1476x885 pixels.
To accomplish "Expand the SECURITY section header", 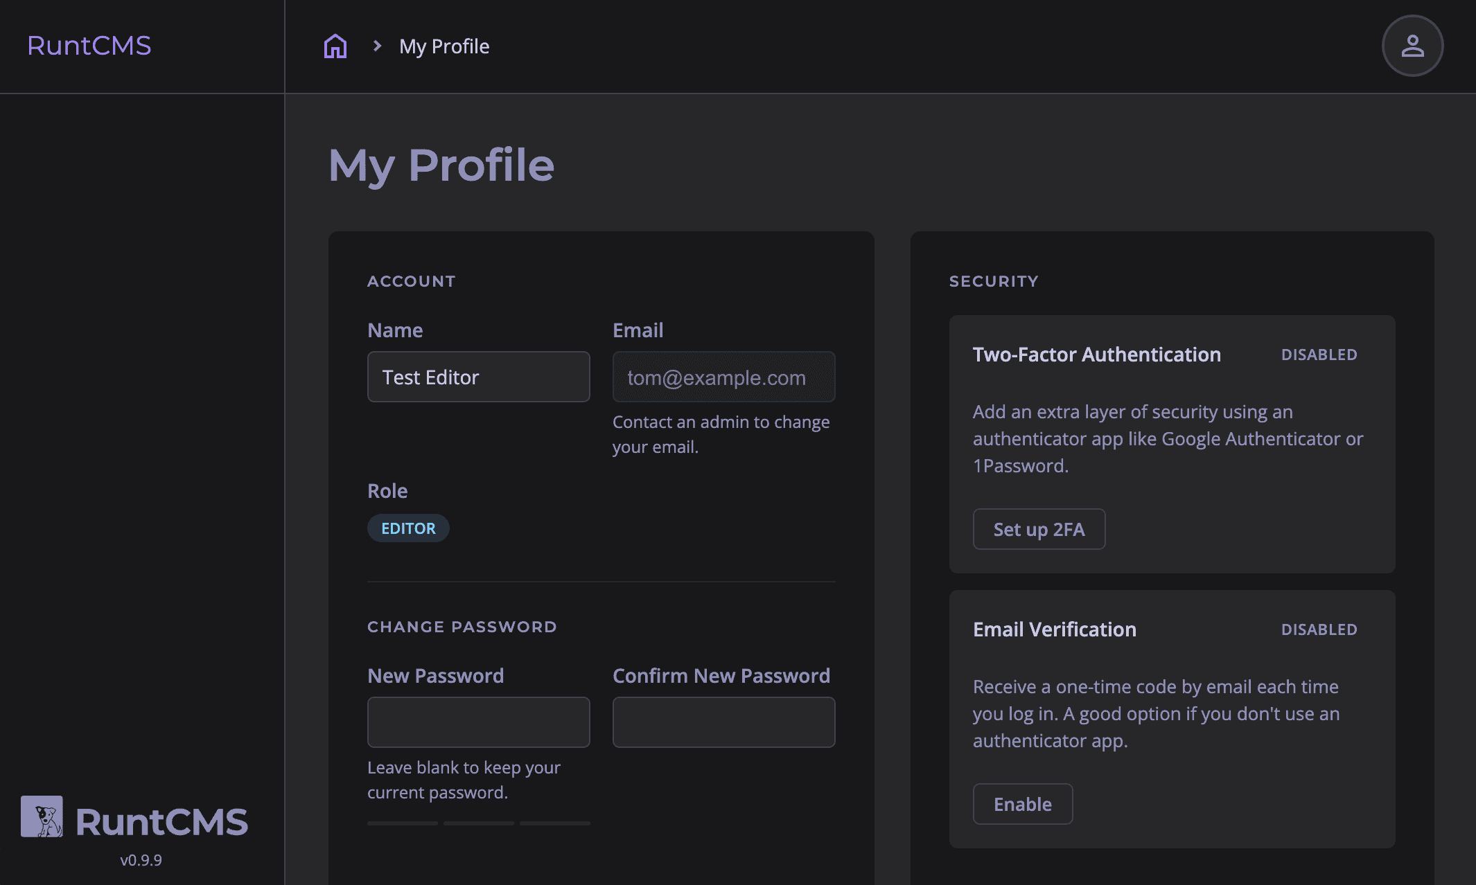I will point(994,280).
